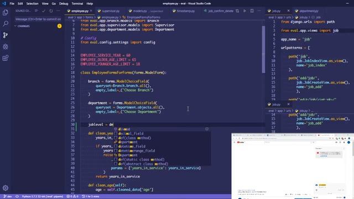354x199 pixels.
Task: Select 'def(class method)' snippet suggestion
Action: tap(162, 138)
